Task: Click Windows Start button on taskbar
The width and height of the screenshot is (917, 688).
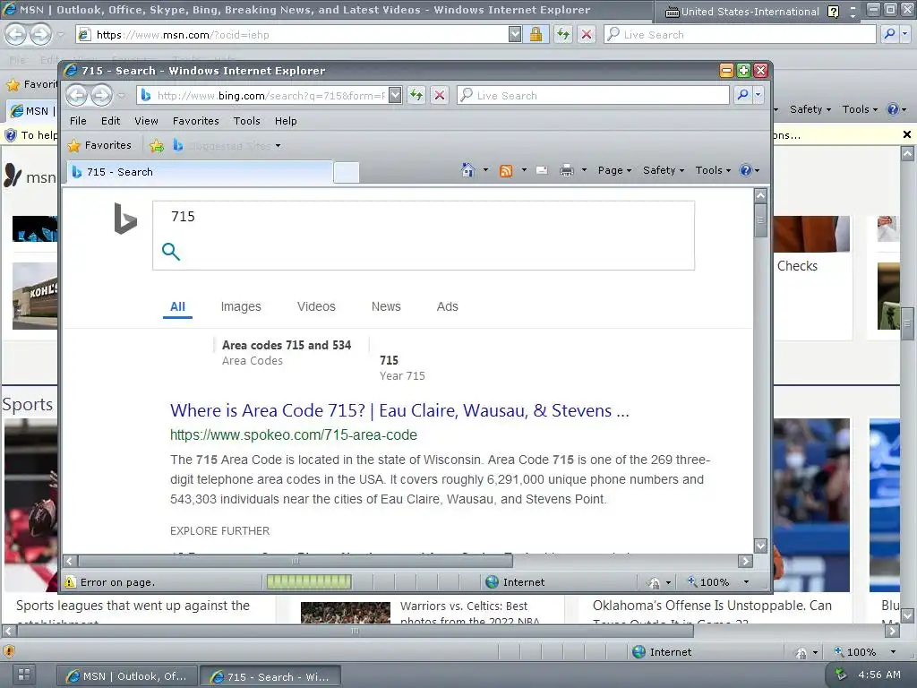Action: pyautogui.click(x=24, y=675)
